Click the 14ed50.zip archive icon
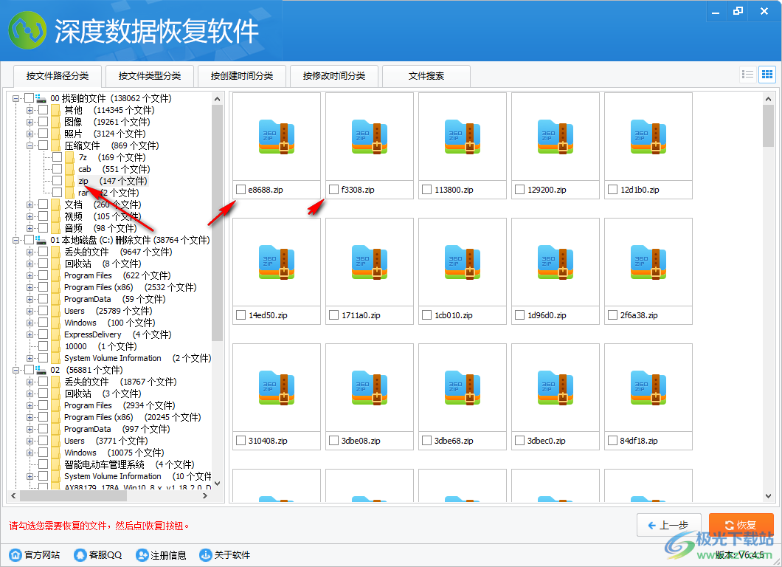Viewport: 782px width, 567px height. 277,263
